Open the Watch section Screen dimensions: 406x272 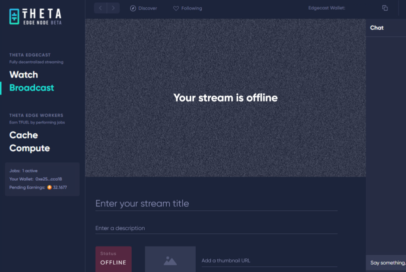click(x=24, y=74)
